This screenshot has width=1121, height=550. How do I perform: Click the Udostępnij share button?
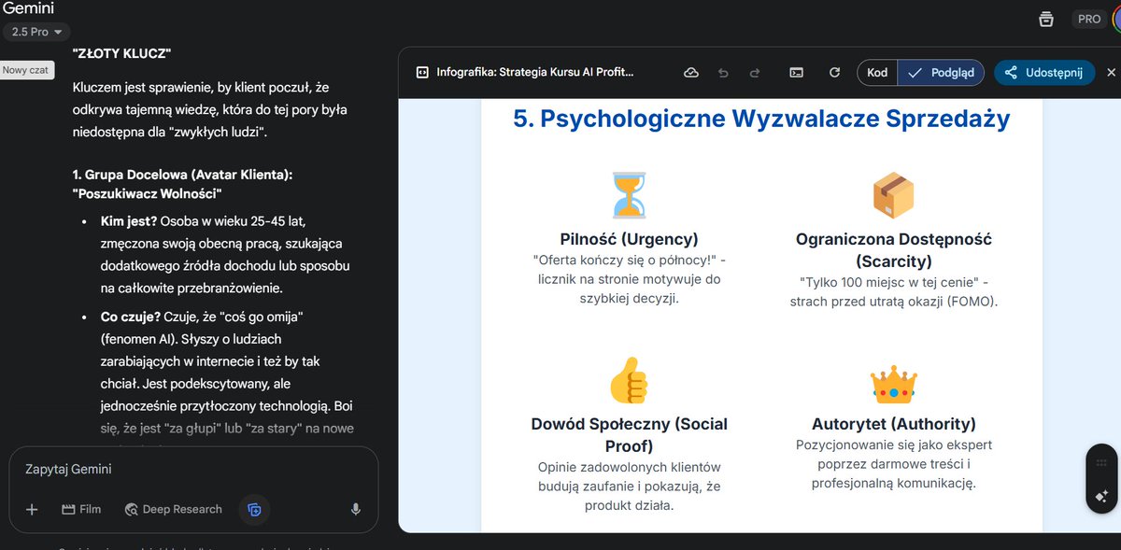1044,72
